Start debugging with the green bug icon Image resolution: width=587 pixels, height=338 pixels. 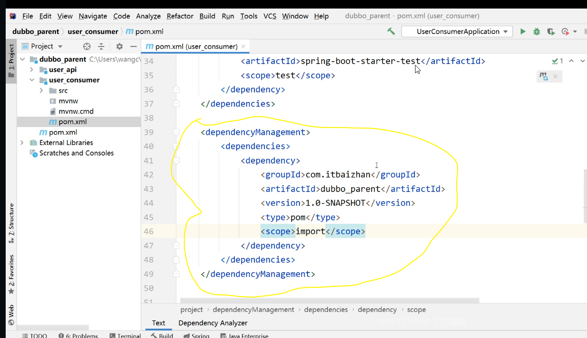tap(536, 31)
